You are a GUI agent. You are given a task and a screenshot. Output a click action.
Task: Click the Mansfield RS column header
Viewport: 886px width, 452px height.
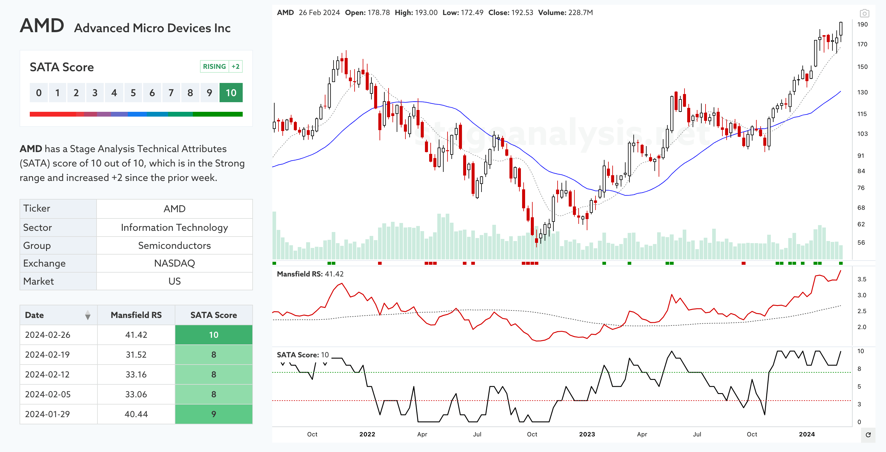tap(136, 315)
